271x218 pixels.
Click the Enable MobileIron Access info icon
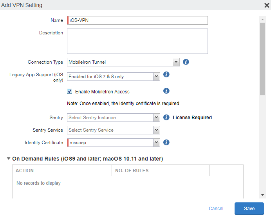(x=166, y=91)
